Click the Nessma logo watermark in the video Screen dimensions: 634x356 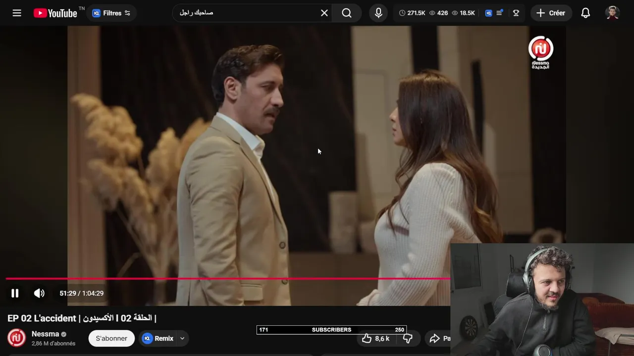point(540,52)
